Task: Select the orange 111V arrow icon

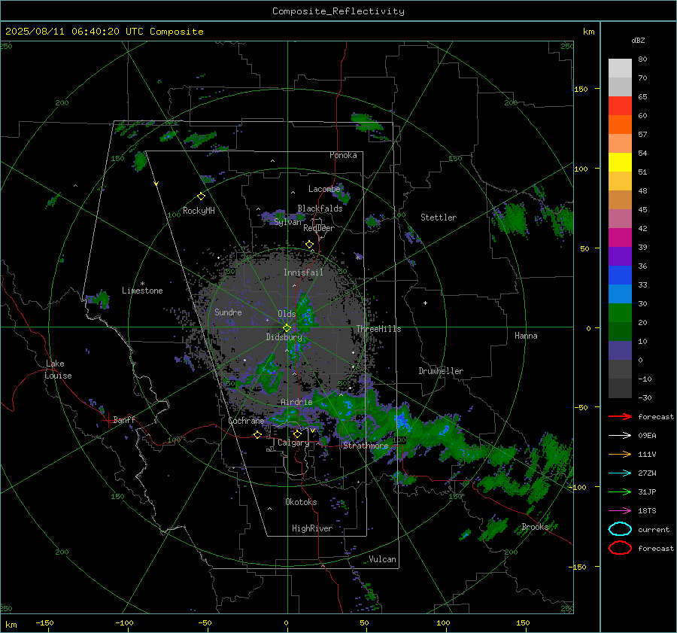Action: (x=620, y=454)
